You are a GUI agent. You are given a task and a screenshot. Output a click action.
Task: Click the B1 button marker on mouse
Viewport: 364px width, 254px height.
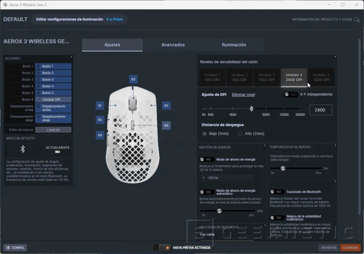100,106
